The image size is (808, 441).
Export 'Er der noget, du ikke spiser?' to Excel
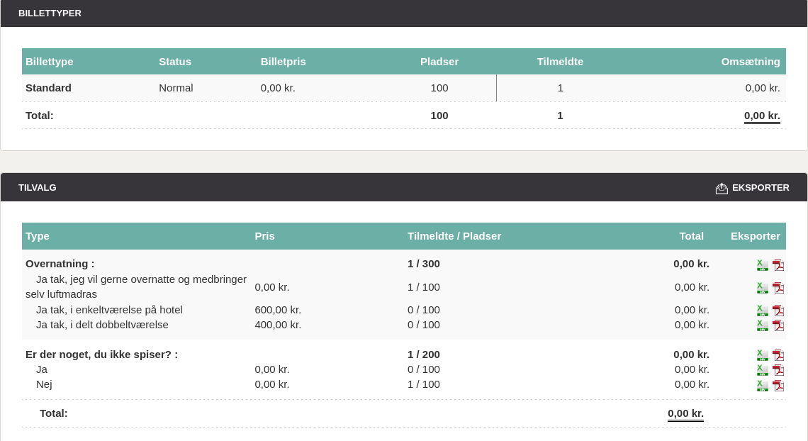point(762,355)
